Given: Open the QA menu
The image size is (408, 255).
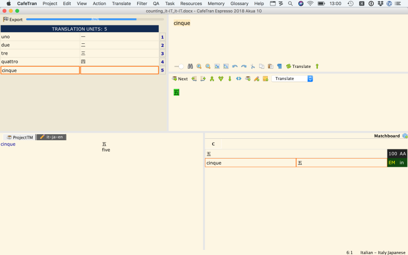Looking at the screenshot, I should pyautogui.click(x=156, y=4).
